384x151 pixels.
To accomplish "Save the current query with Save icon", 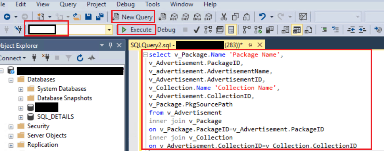I will (88, 17).
